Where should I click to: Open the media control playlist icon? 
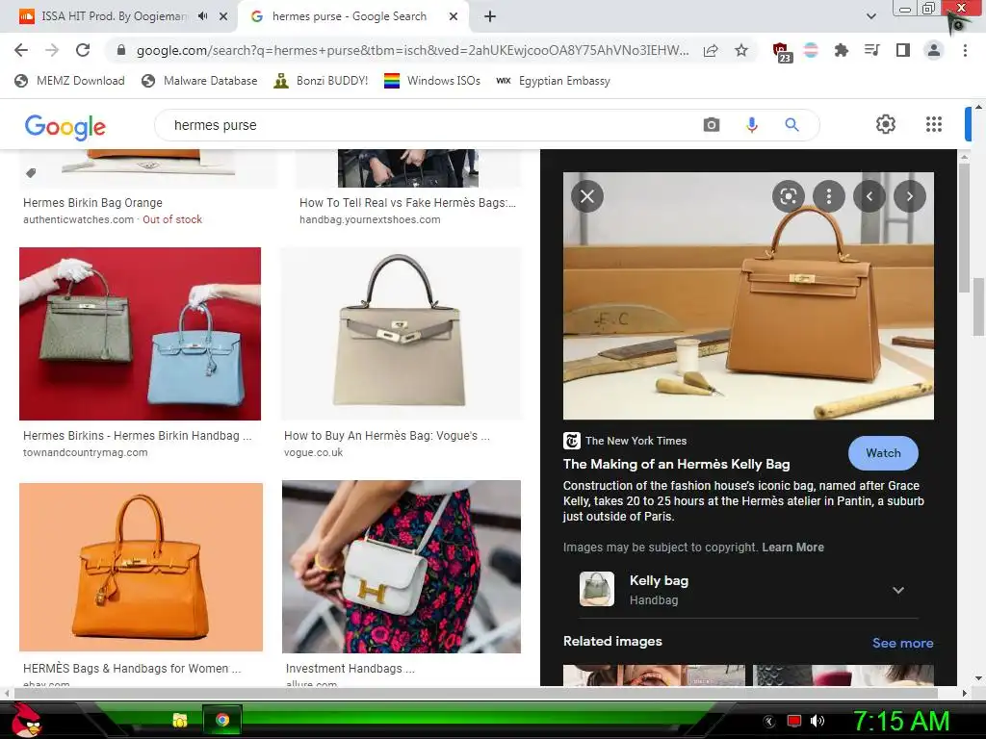(x=871, y=50)
